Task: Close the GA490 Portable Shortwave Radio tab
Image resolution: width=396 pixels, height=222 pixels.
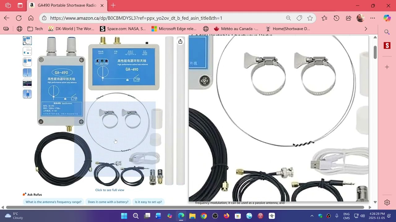Action: click(x=102, y=6)
